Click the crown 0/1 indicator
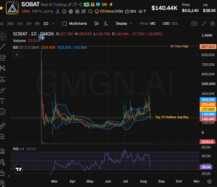The width and height of the screenshot is (217, 187). coord(131,11)
